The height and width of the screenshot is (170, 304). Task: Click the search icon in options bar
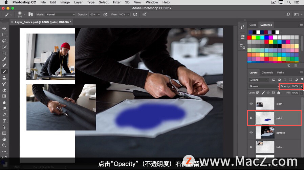point(288,15)
